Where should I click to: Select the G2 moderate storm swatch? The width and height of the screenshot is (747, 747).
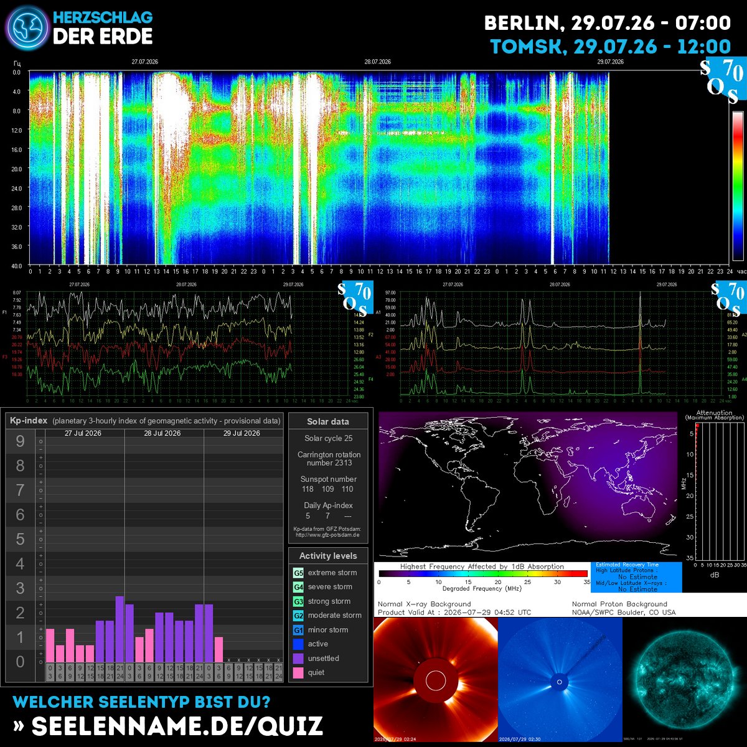pyautogui.click(x=298, y=616)
